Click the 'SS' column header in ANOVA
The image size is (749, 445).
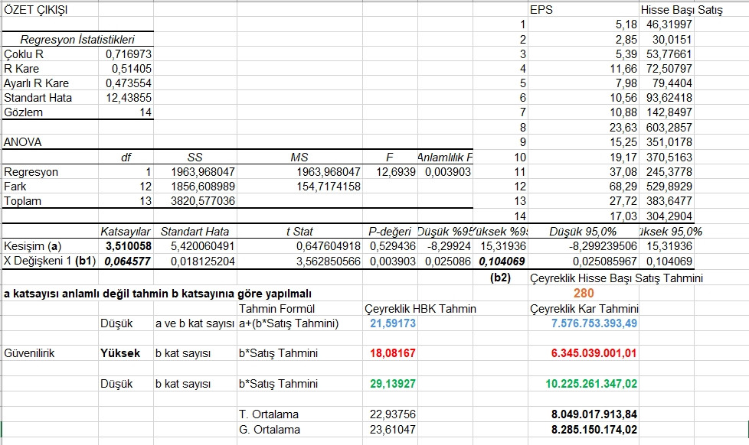pyautogui.click(x=195, y=158)
